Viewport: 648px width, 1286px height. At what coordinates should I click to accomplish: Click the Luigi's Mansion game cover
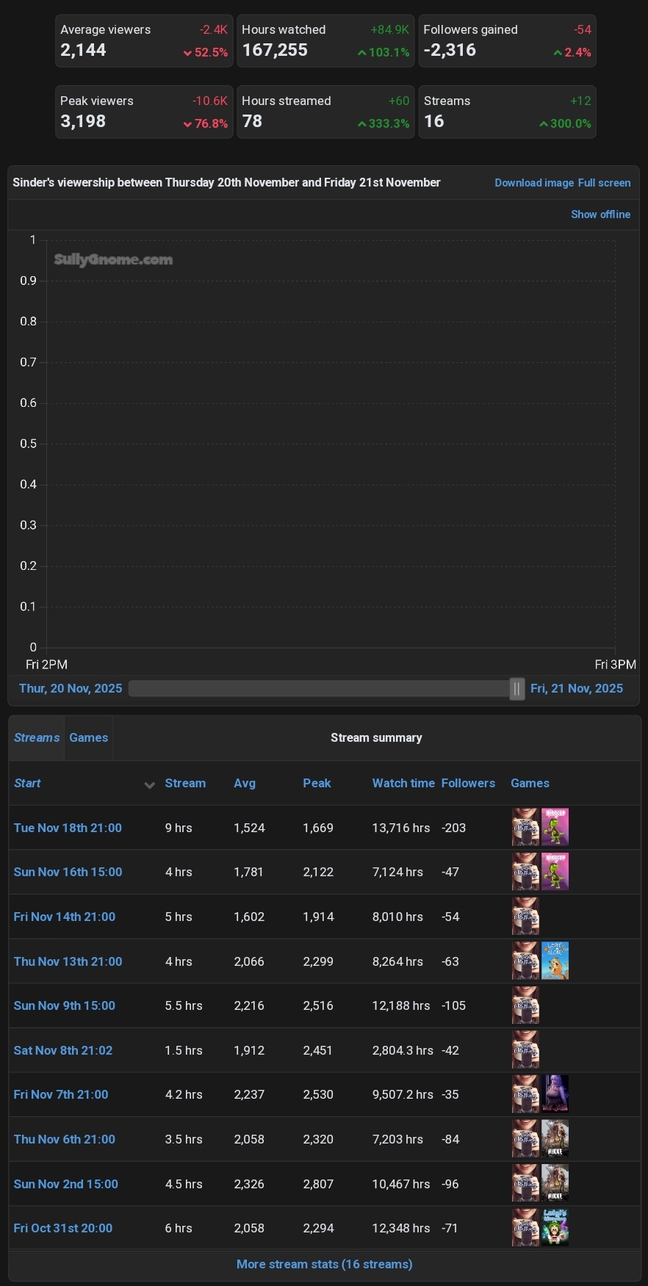[555, 1227]
